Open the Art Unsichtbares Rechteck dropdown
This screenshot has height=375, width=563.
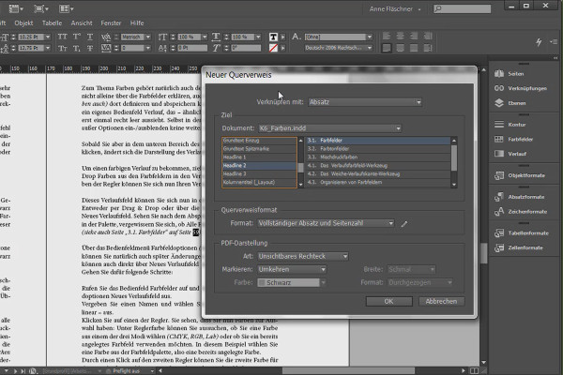pyautogui.click(x=303, y=256)
